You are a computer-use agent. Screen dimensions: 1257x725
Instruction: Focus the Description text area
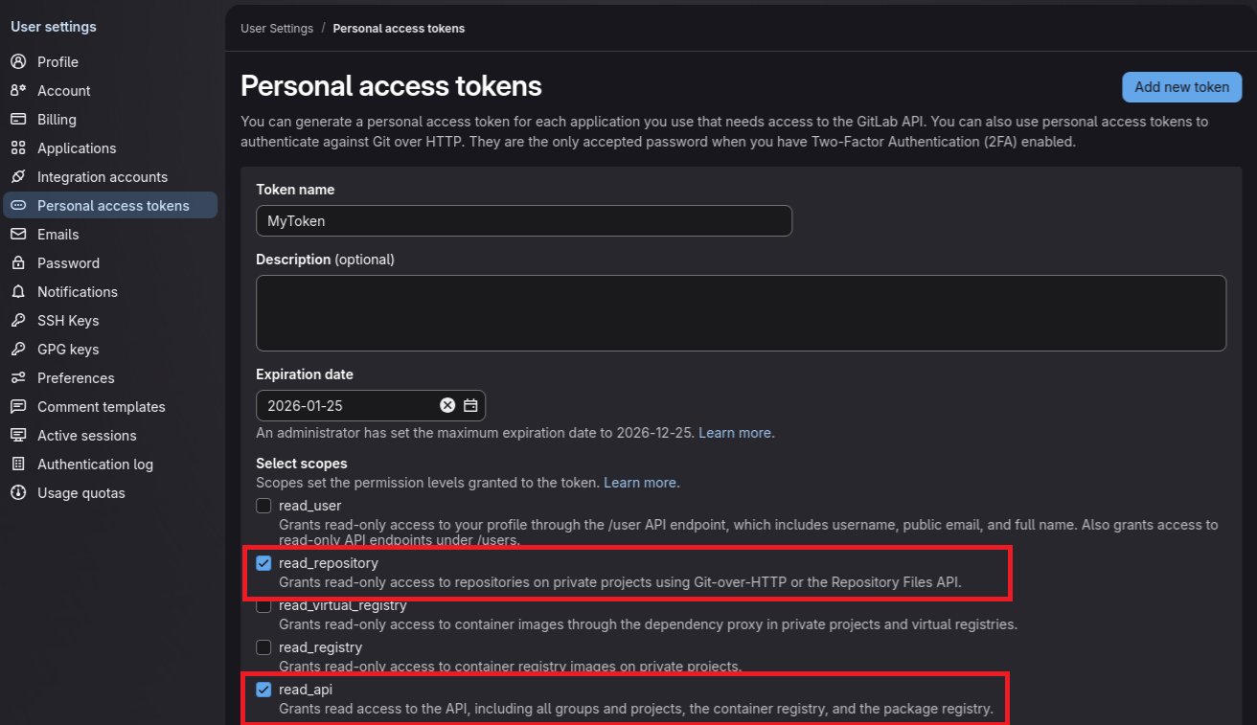click(x=741, y=313)
